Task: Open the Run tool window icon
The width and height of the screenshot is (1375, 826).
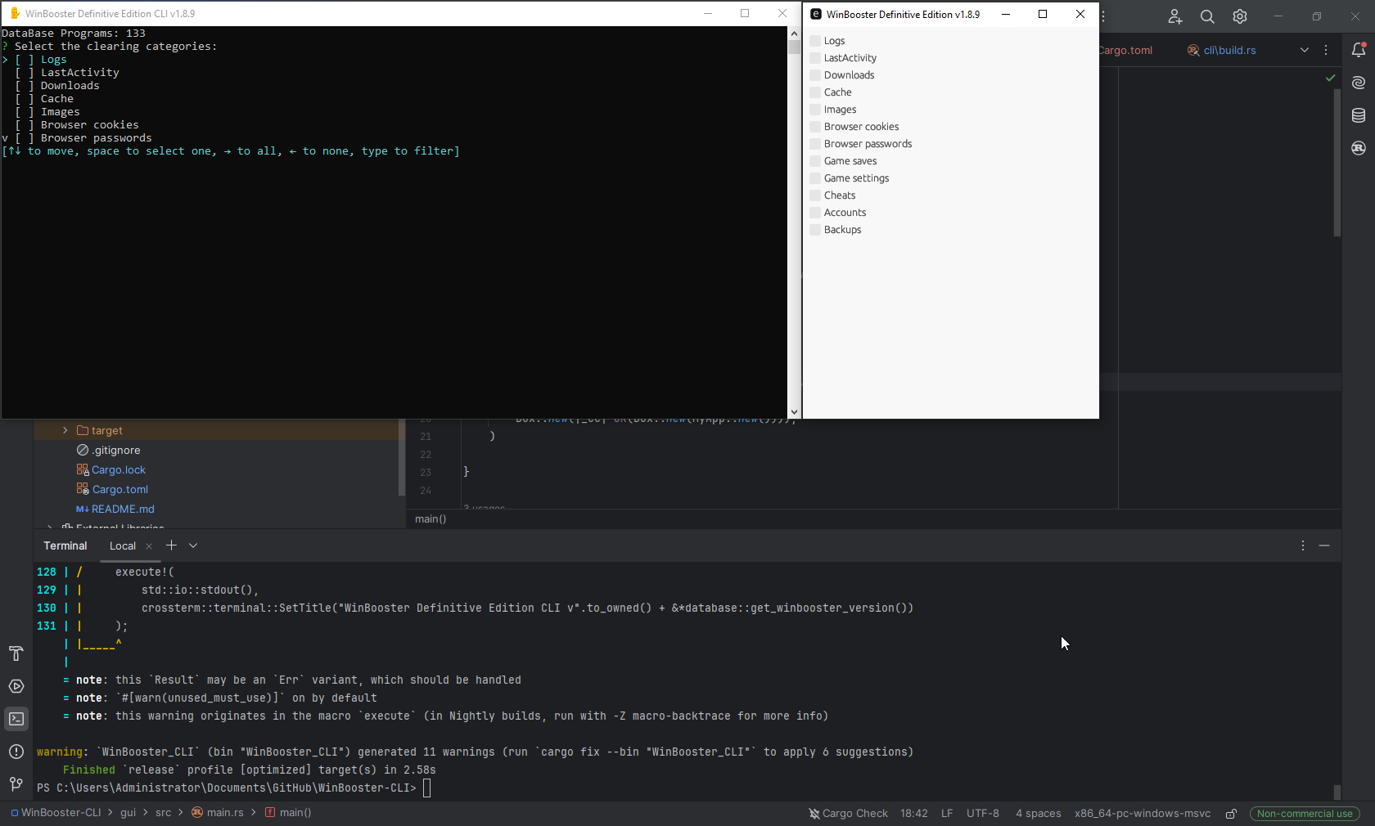Action: [x=16, y=686]
